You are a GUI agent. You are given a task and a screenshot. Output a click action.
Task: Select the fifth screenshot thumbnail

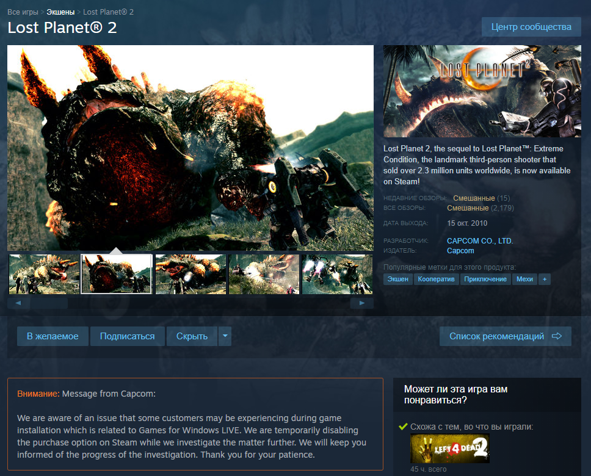point(337,274)
